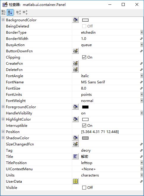The height and width of the screenshot is (196, 144).
Task: Uncheck the Interruptible checkbox
Action: 84,126
